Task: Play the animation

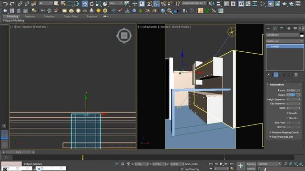Action: coord(221,164)
